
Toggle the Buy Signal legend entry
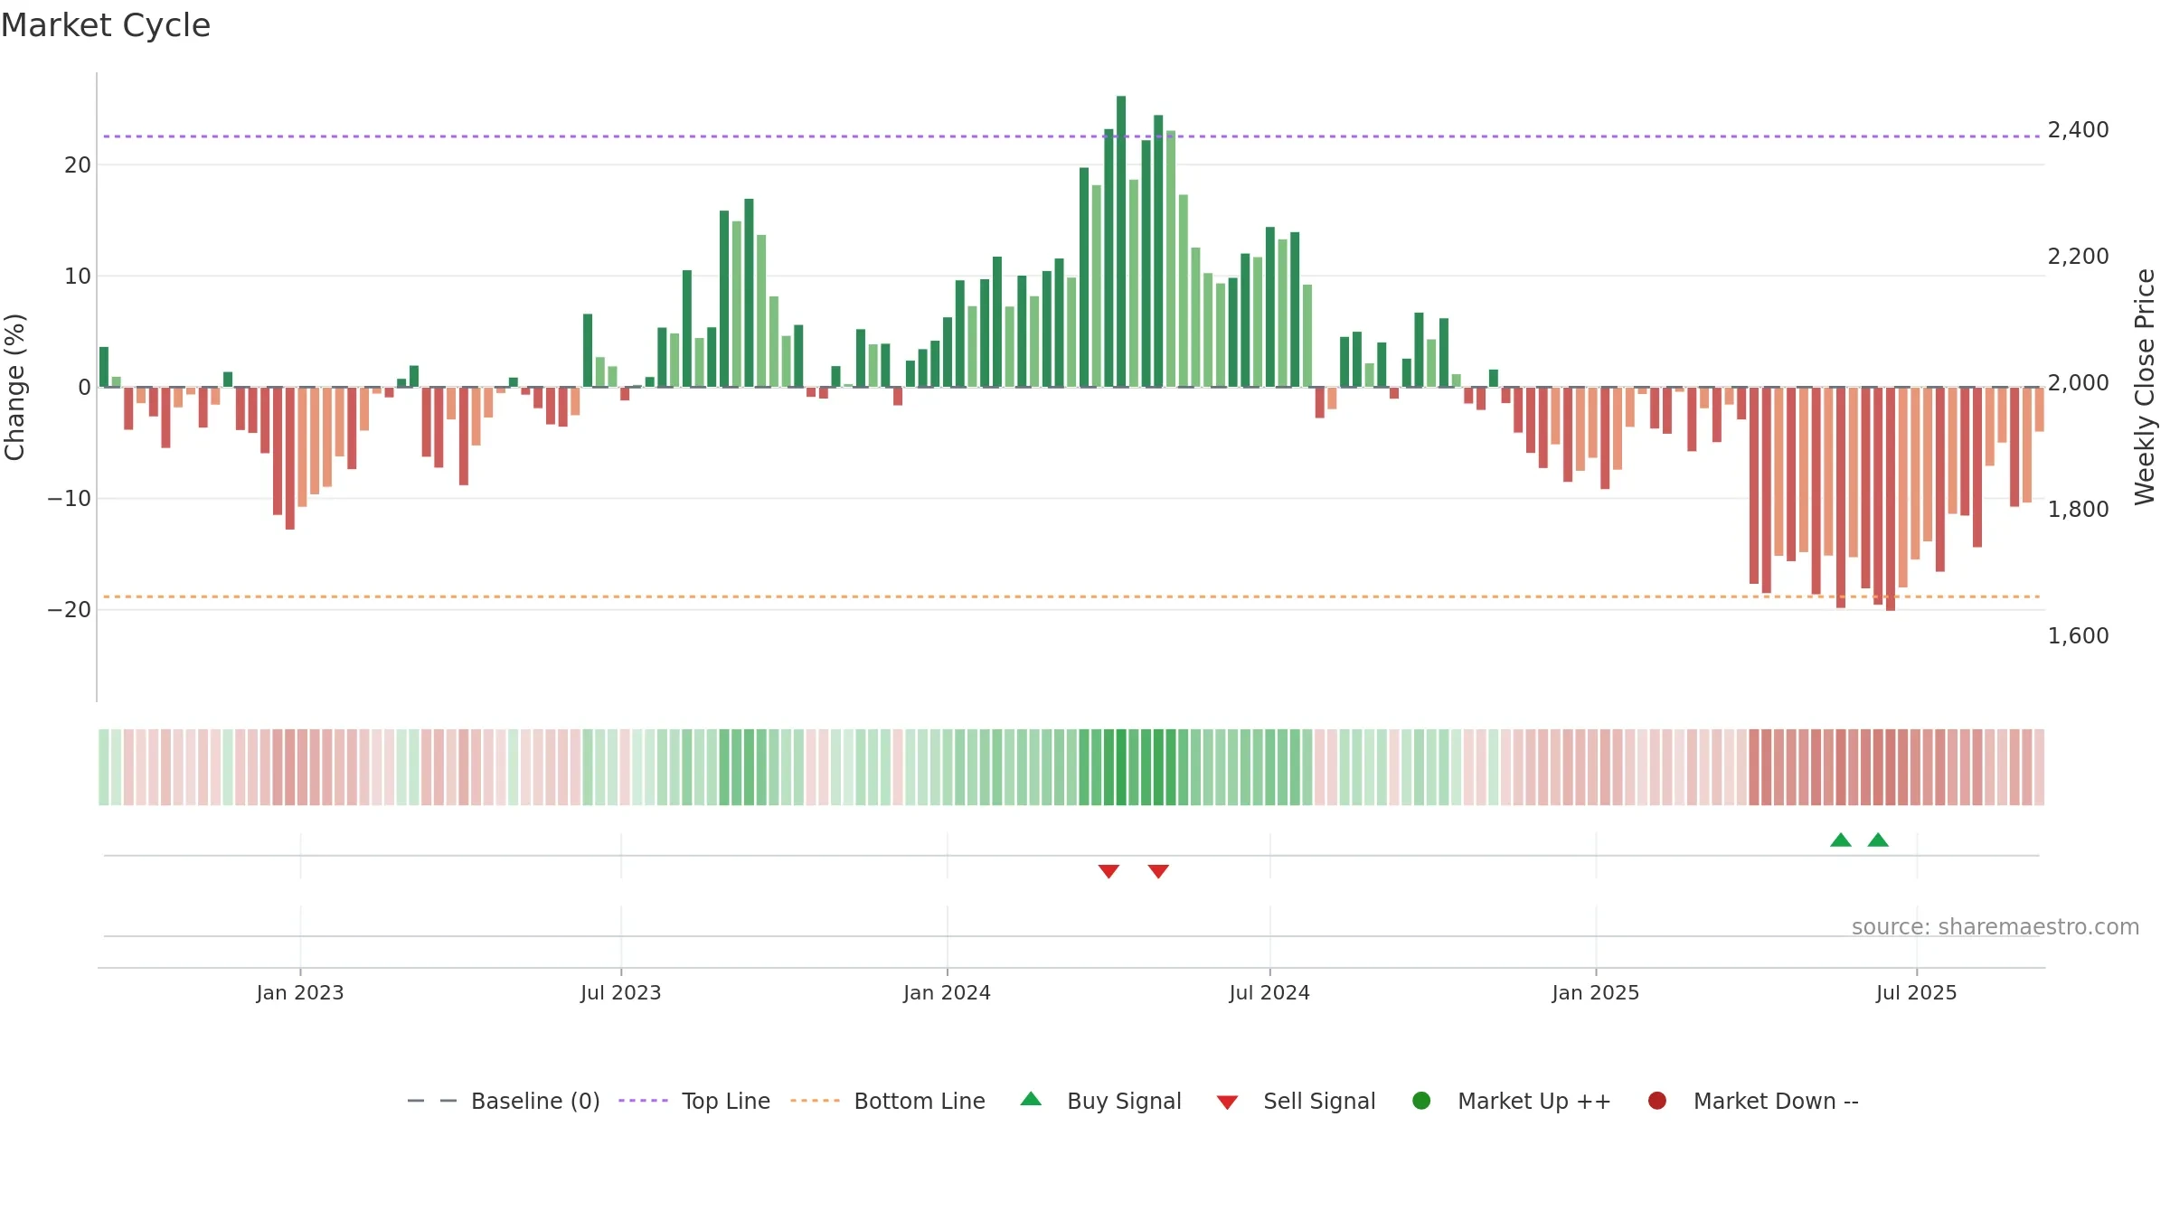[x=1100, y=1101]
